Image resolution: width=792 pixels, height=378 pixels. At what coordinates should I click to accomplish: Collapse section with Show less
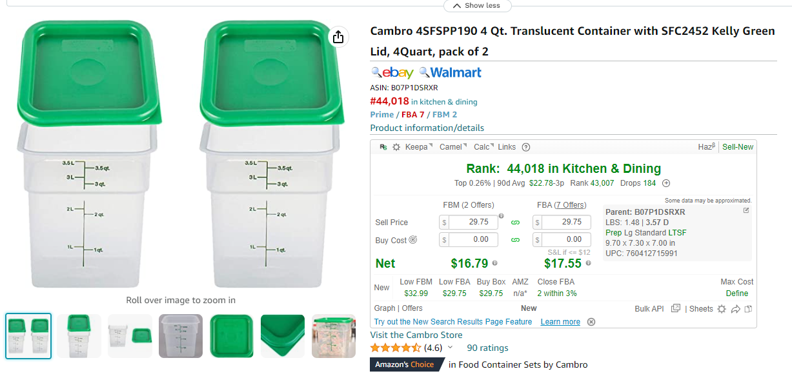[477, 6]
